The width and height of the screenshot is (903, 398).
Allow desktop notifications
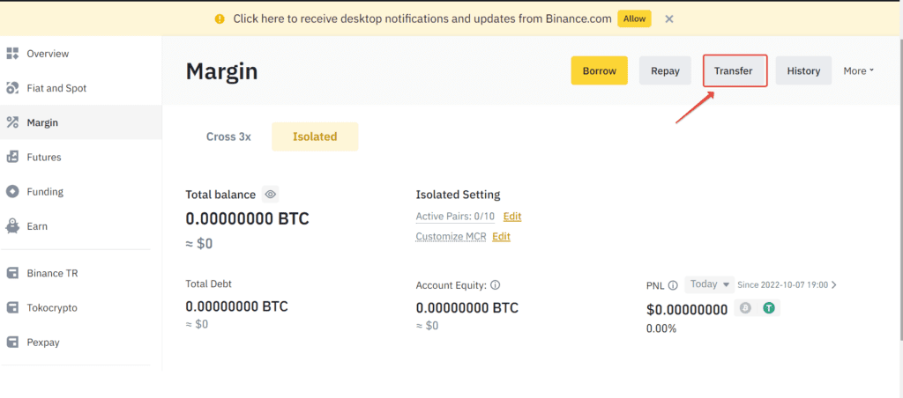click(x=635, y=19)
